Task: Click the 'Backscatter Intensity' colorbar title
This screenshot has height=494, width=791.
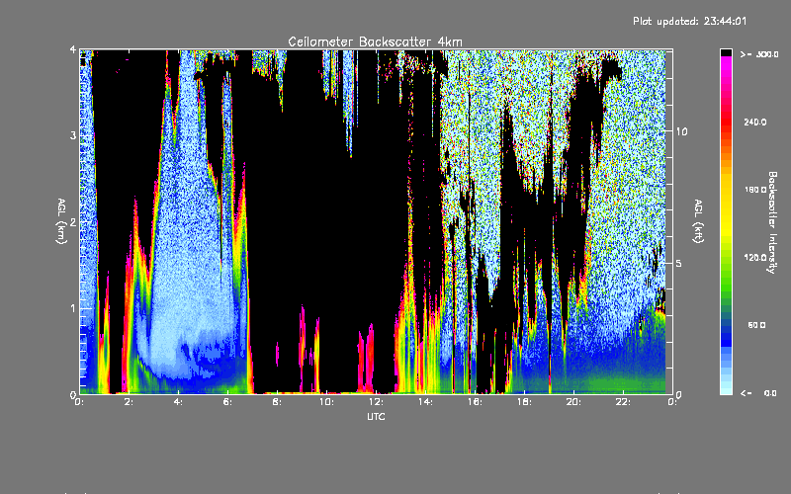Action: point(771,222)
